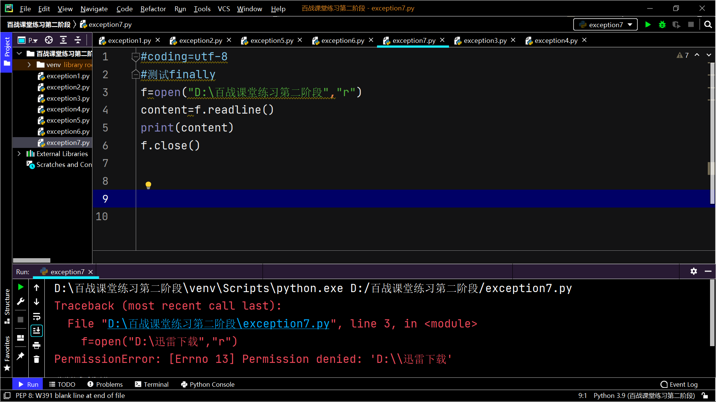716x402 pixels.
Task: Toggle tool window bars icon at status bar
Action: (x=7, y=395)
